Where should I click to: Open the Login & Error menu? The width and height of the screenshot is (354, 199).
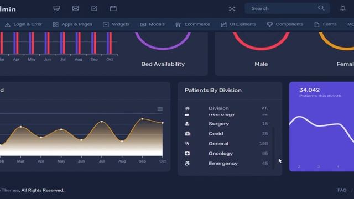click(x=23, y=24)
